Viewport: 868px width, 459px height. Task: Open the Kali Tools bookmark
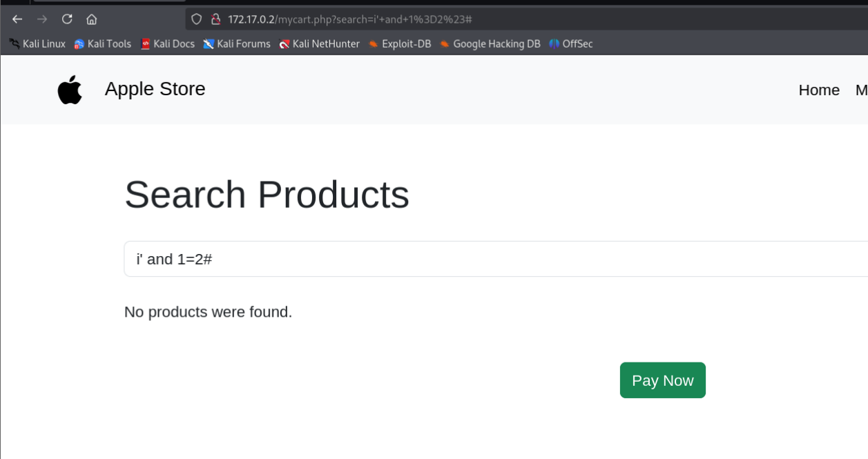click(x=102, y=43)
